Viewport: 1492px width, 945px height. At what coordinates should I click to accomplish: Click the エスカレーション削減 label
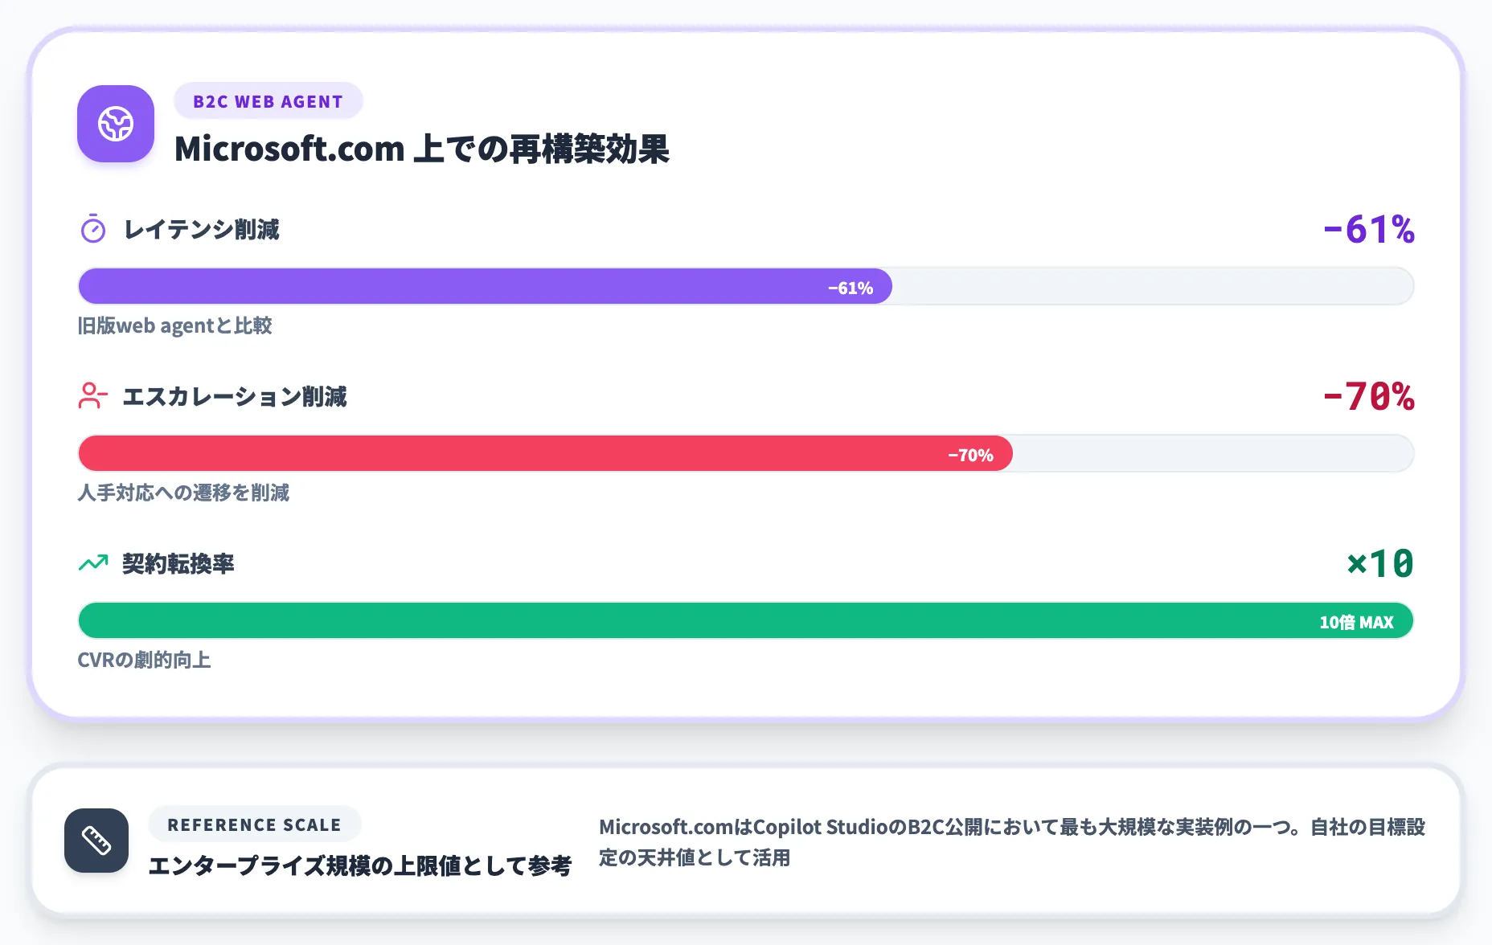pyautogui.click(x=235, y=397)
